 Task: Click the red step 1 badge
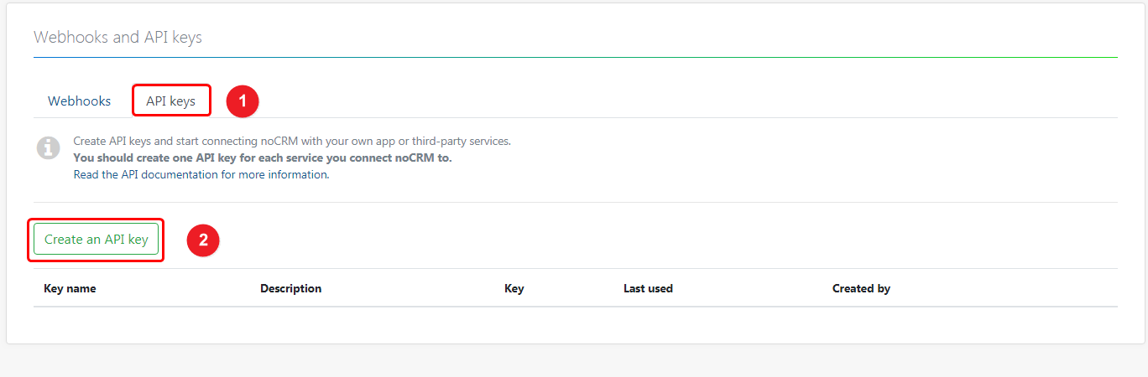click(243, 101)
